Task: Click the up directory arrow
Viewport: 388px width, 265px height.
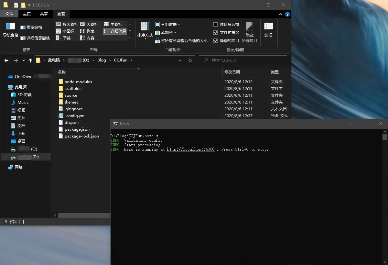Action: [x=30, y=60]
